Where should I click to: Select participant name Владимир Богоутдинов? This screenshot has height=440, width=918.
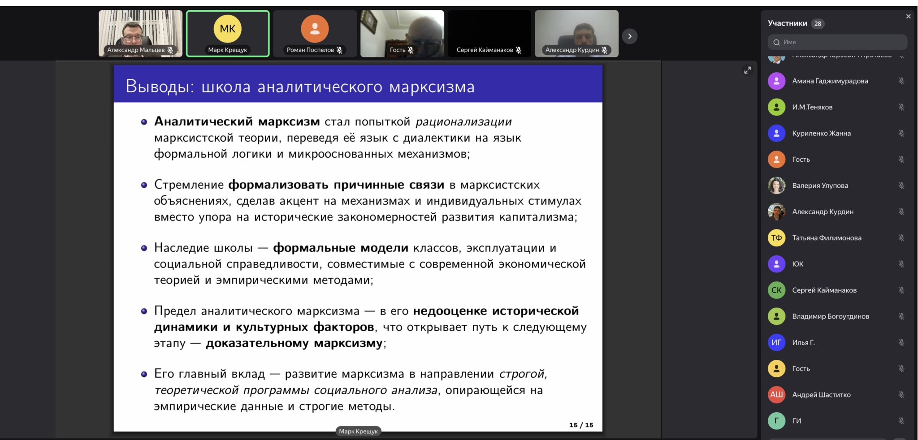click(x=831, y=316)
